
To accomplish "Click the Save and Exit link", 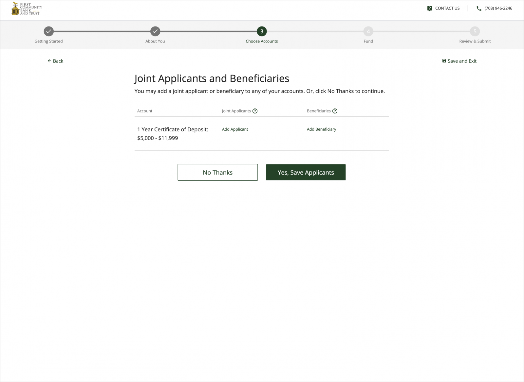I will 459,61.
